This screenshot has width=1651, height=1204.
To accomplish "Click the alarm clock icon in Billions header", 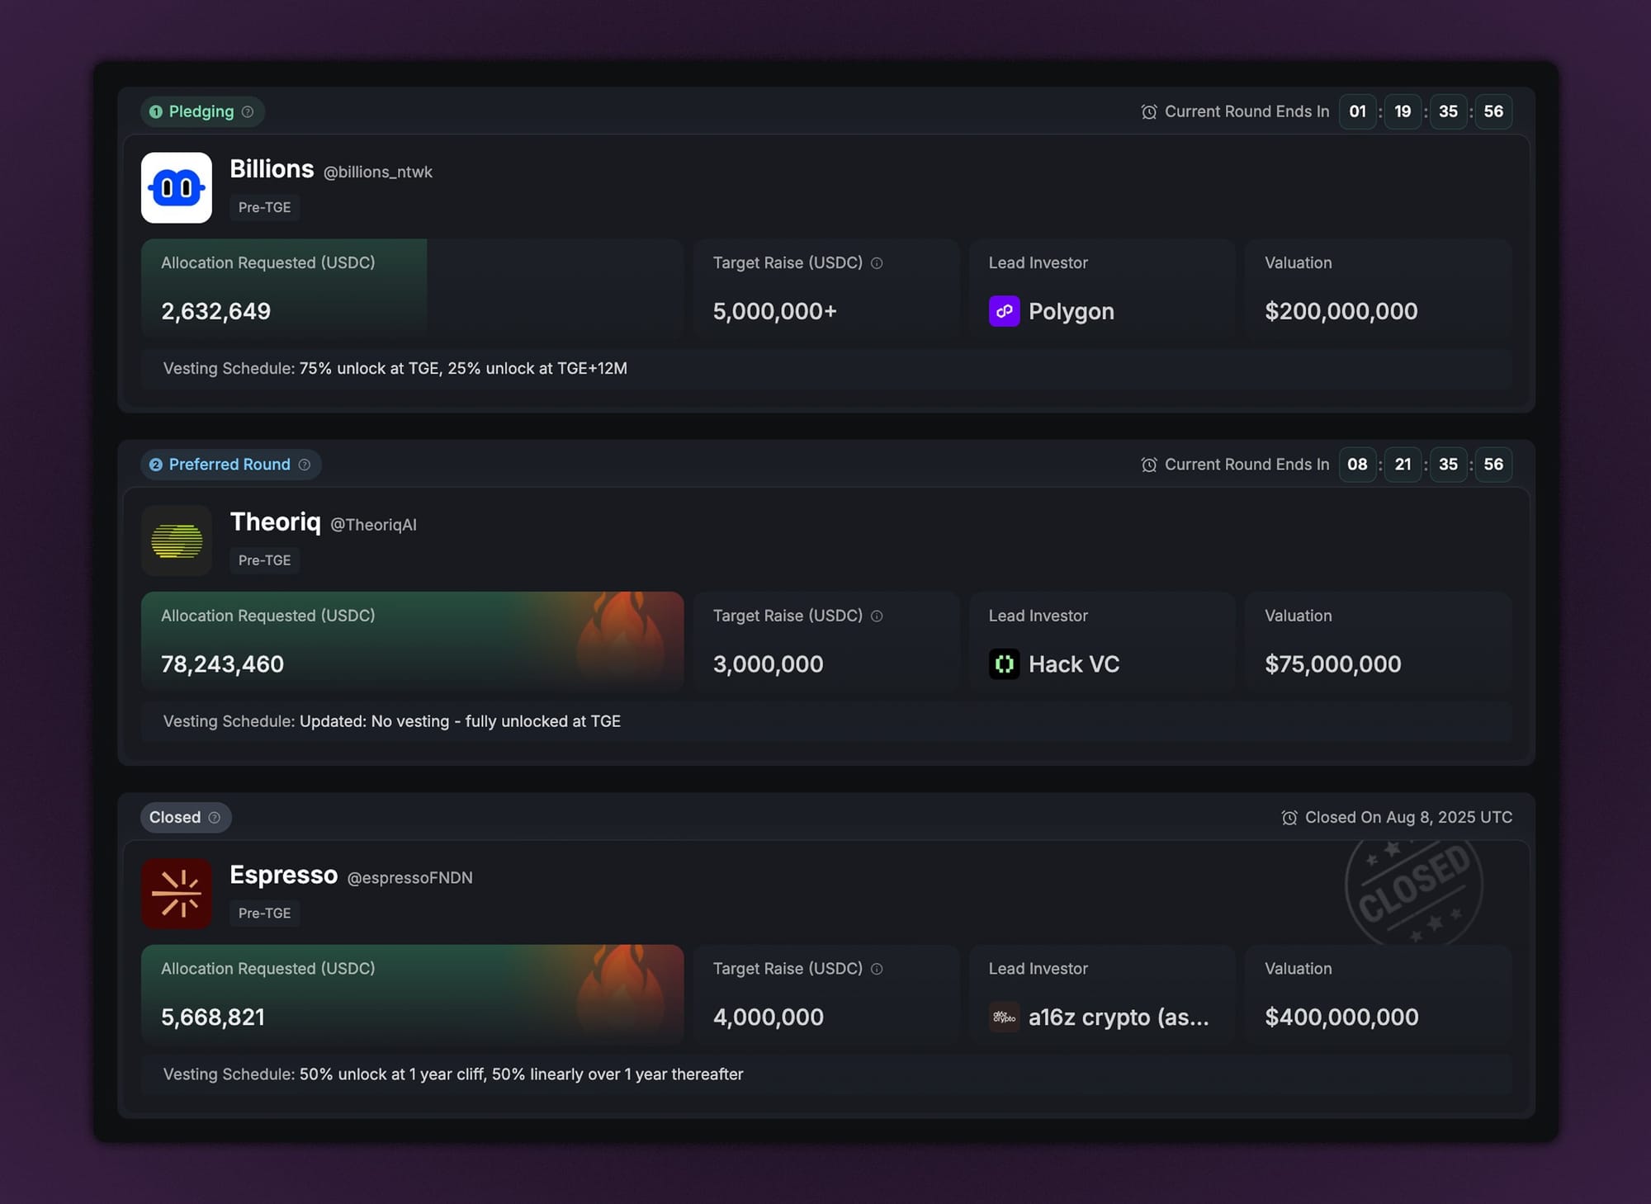I will tap(1149, 111).
